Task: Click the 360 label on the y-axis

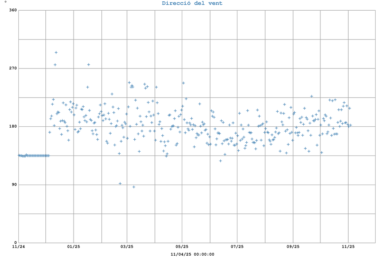Action: pyautogui.click(x=12, y=10)
